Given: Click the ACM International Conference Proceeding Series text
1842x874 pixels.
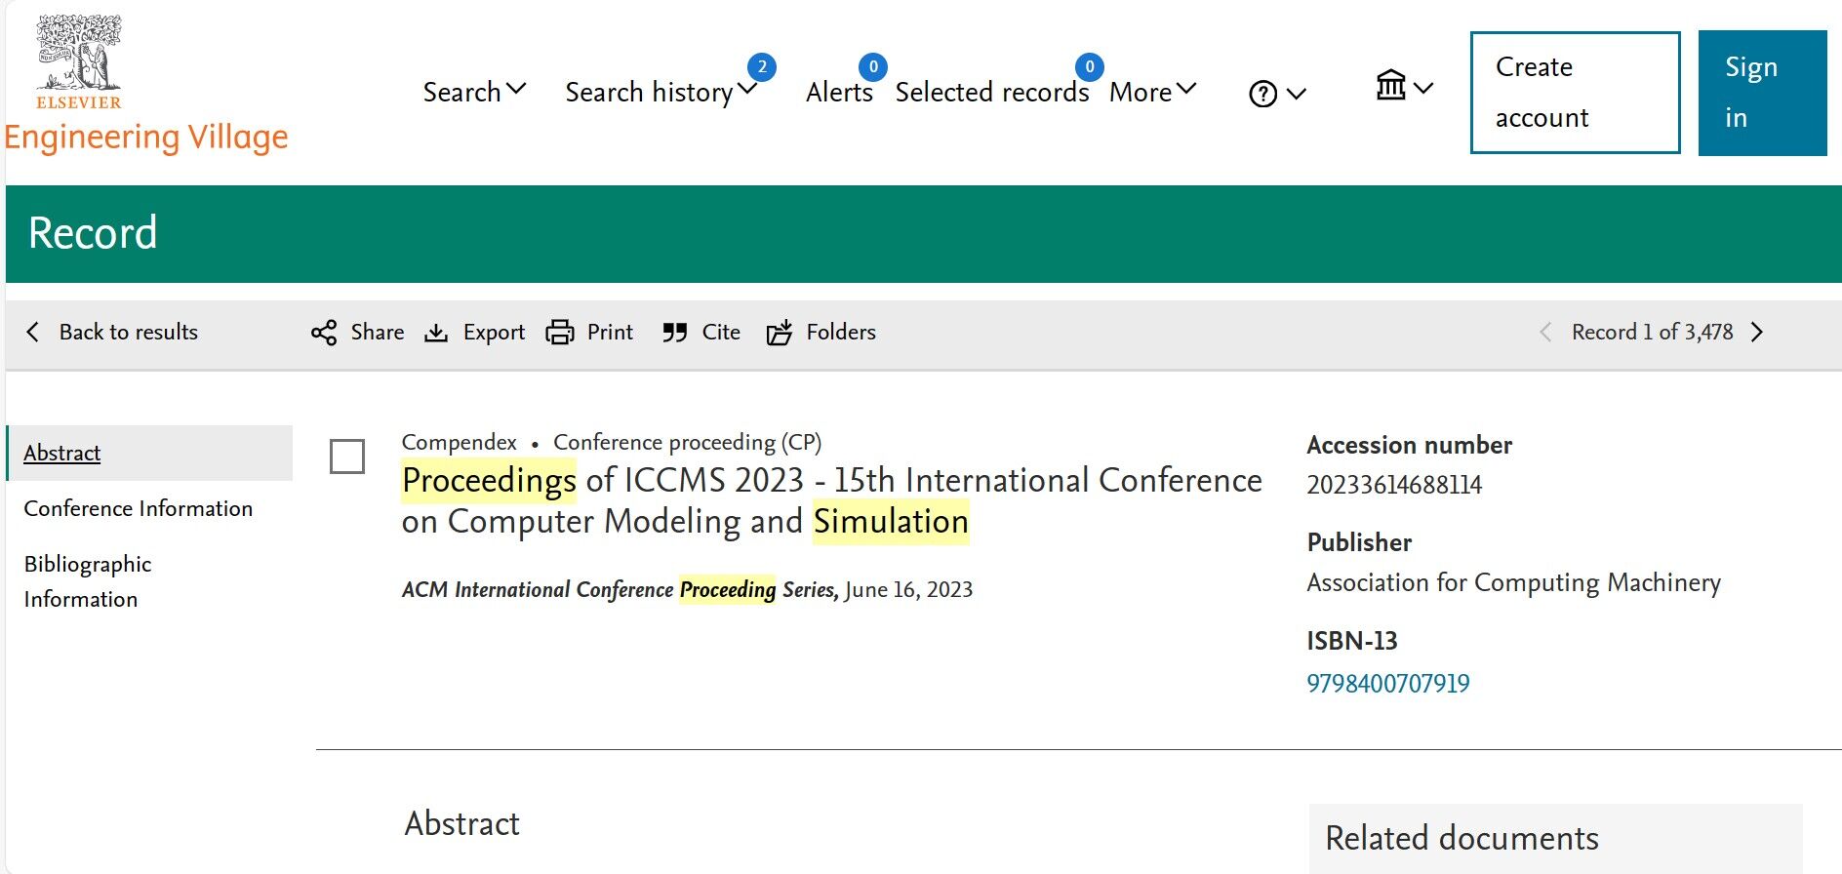Looking at the screenshot, I should [619, 589].
